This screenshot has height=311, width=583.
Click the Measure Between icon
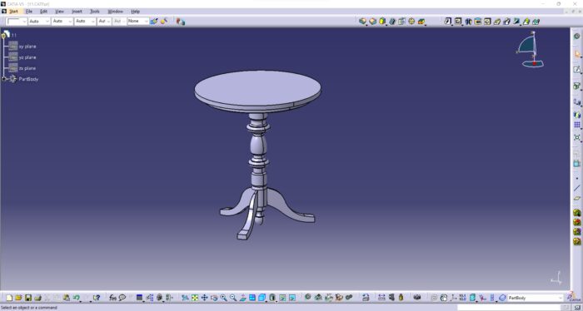pos(381,297)
